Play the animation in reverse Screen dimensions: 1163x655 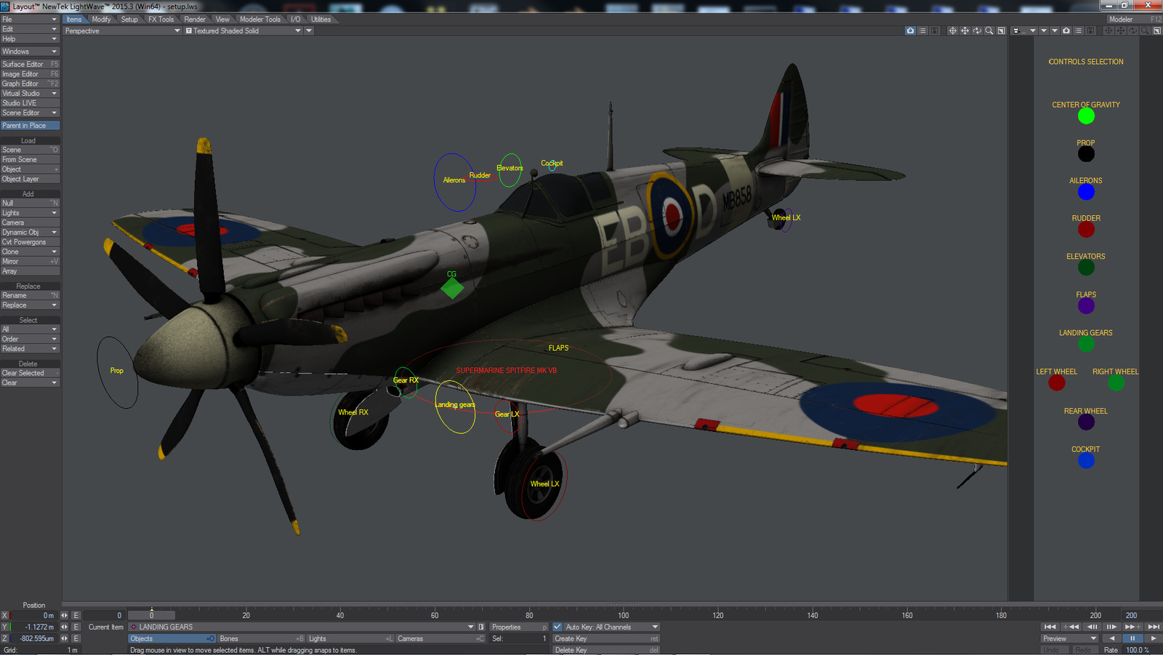(x=1111, y=638)
